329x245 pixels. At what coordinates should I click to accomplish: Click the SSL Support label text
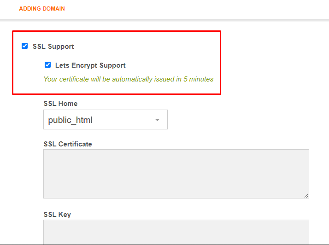[x=53, y=47]
